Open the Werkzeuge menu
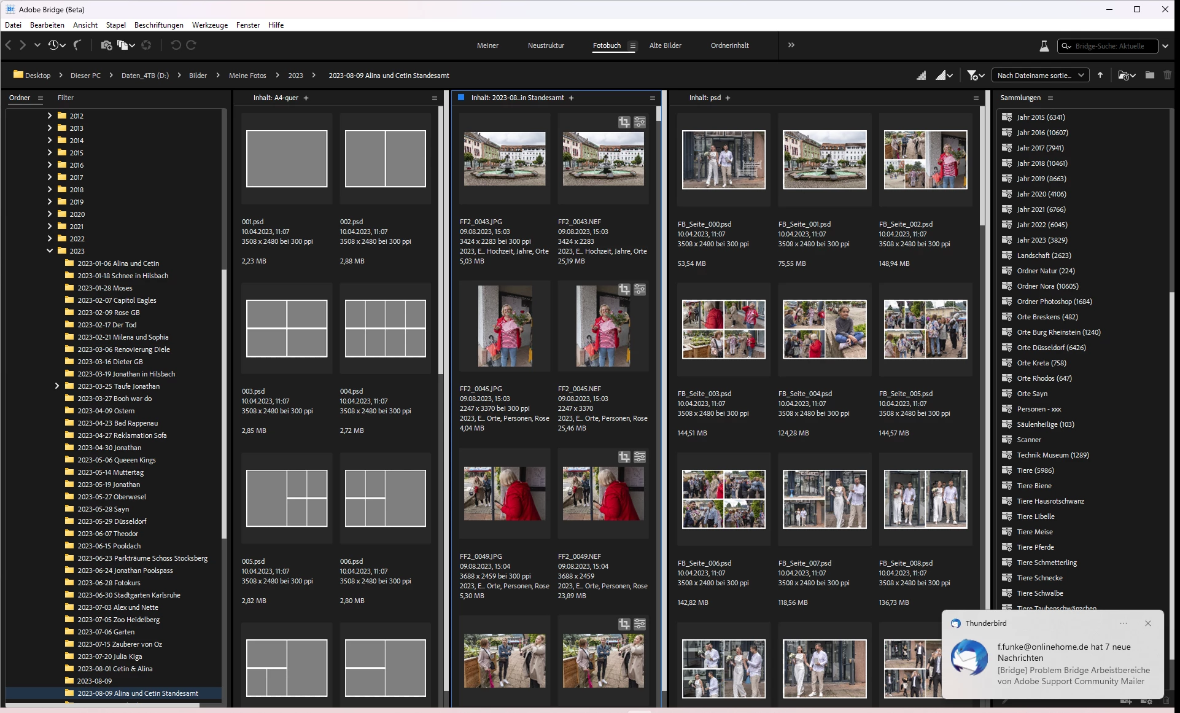Viewport: 1180px width, 713px height. click(x=209, y=25)
